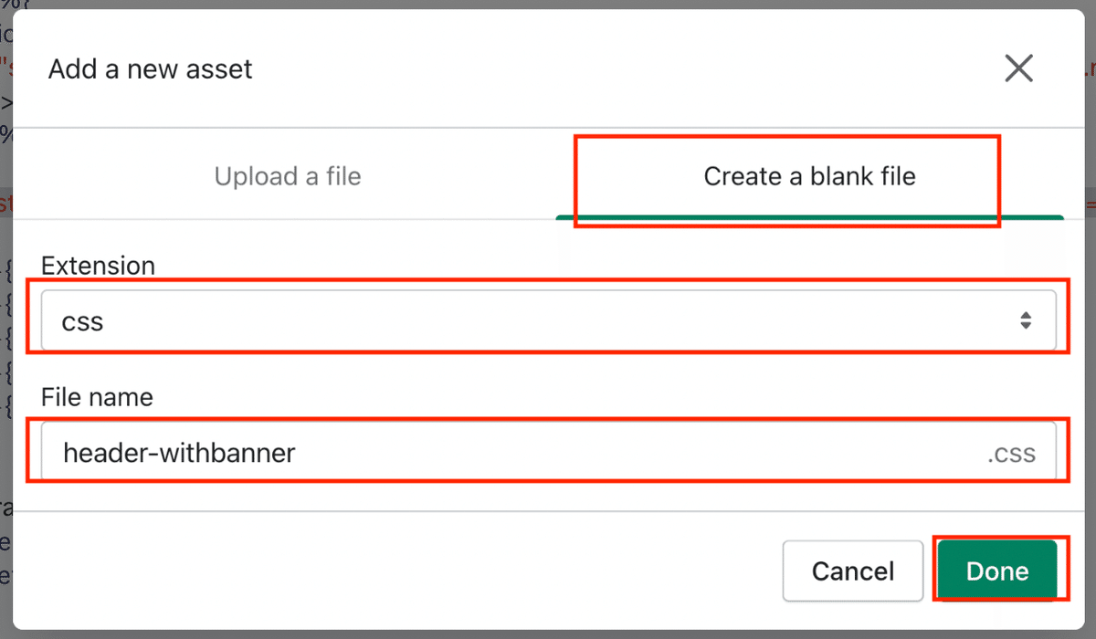
Task: Click the Add a new asset heading
Action: coord(151,69)
